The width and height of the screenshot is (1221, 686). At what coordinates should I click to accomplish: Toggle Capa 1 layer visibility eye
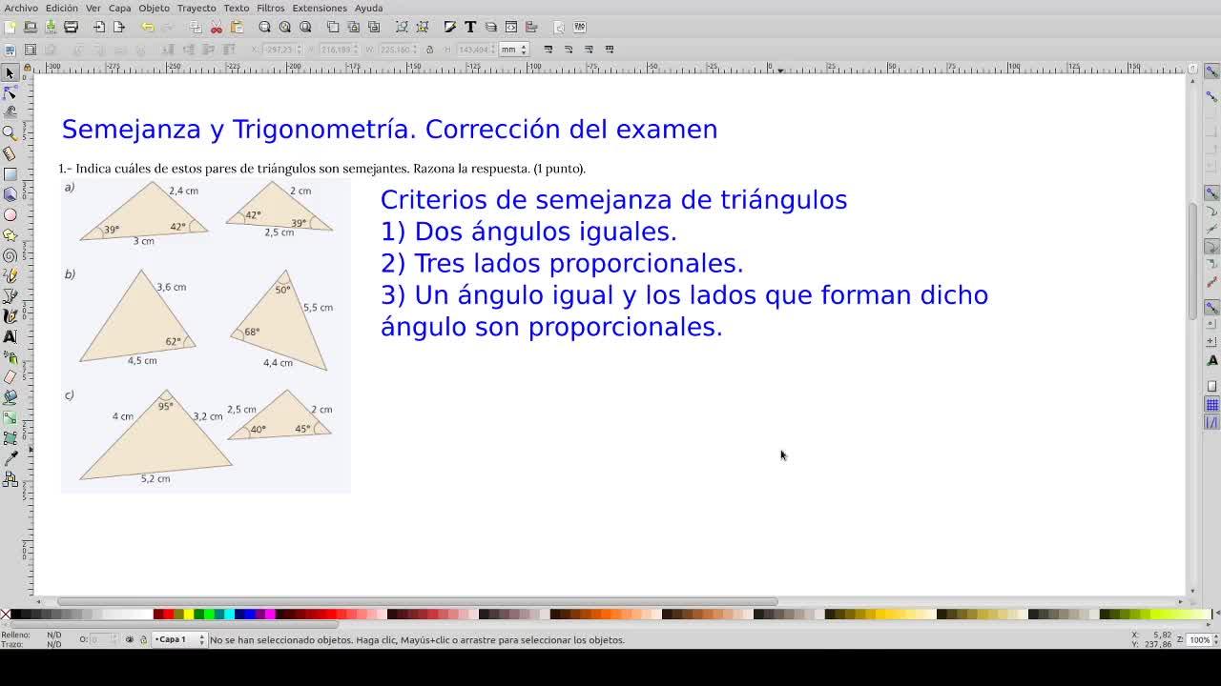coord(130,639)
